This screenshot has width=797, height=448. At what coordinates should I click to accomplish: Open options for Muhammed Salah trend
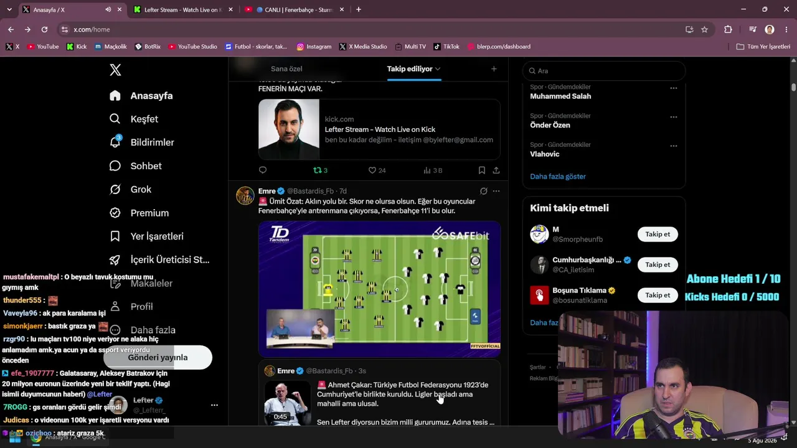coord(673,88)
